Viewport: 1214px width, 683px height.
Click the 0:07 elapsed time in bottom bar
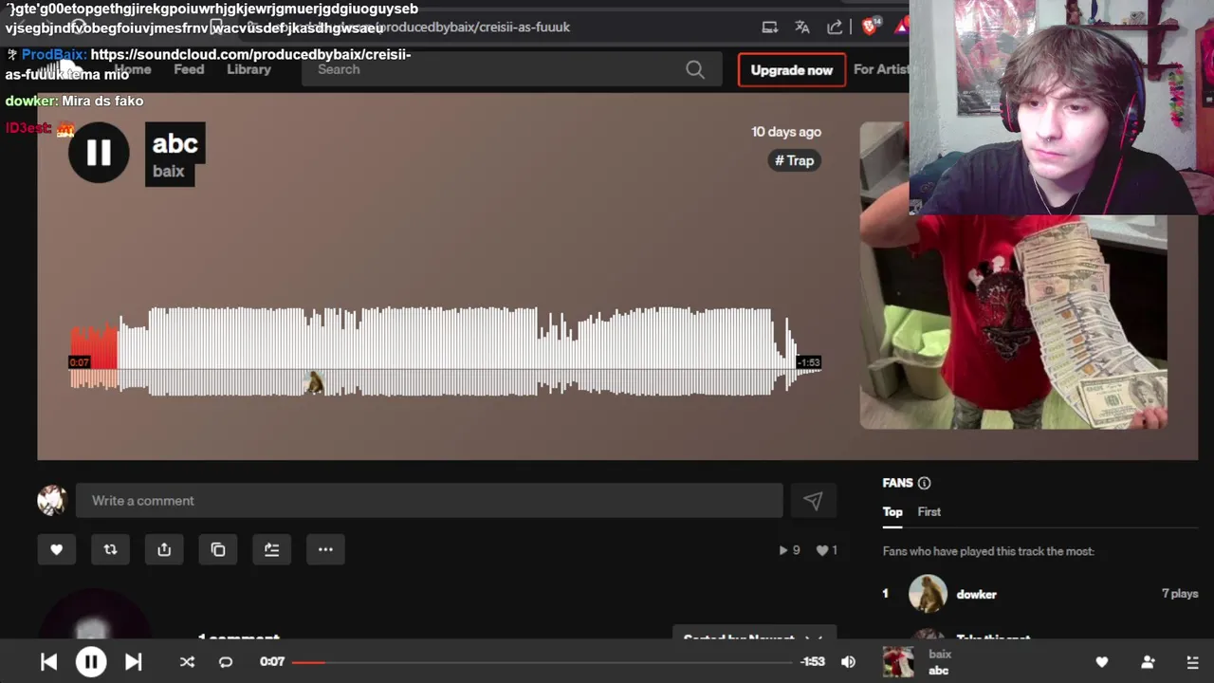[x=272, y=662]
